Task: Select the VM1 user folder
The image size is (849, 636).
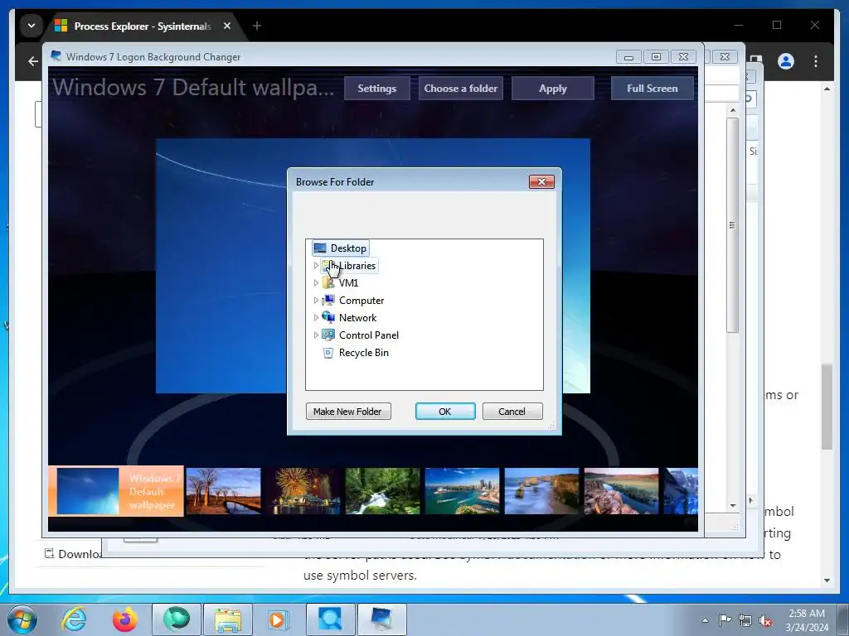Action: tap(349, 283)
